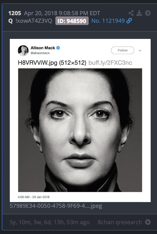The image size is (157, 234).
Task: Click the Allison Mack display name
Action: point(43,48)
